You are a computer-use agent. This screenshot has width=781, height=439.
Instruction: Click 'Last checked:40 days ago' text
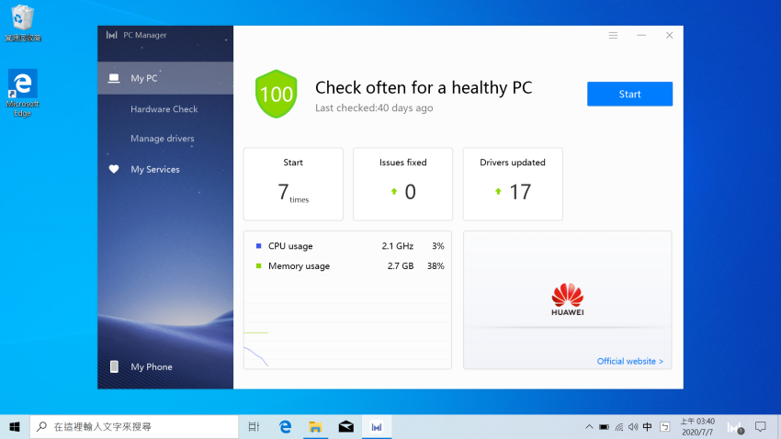tap(374, 108)
